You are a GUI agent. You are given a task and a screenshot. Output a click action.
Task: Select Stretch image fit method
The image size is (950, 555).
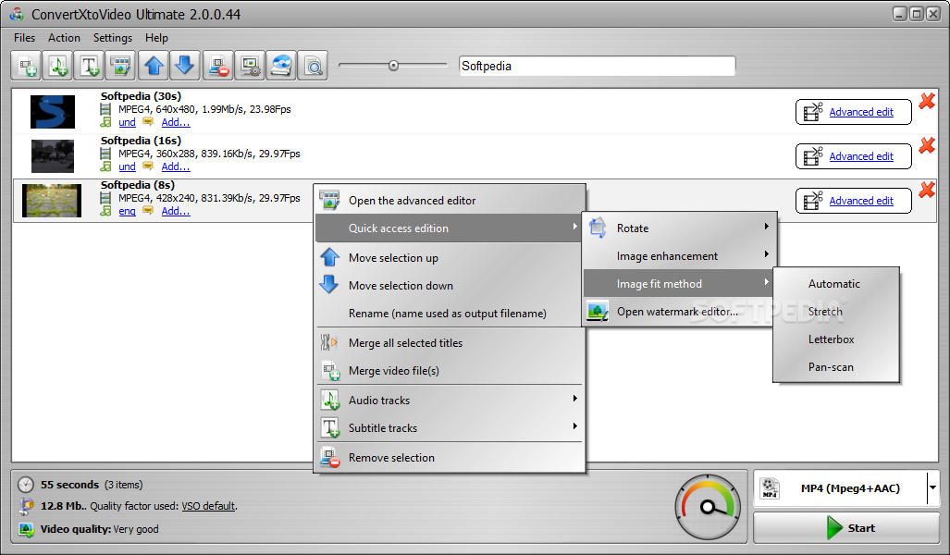pos(835,312)
